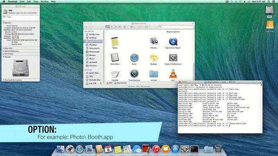This screenshot has width=278, height=156.
Task: Switch Finder to column view
Action: point(116,27)
